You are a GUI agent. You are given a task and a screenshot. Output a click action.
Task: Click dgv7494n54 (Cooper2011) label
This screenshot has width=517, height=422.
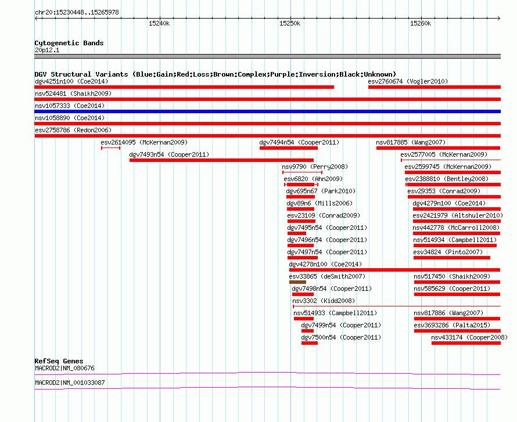pyautogui.click(x=299, y=142)
